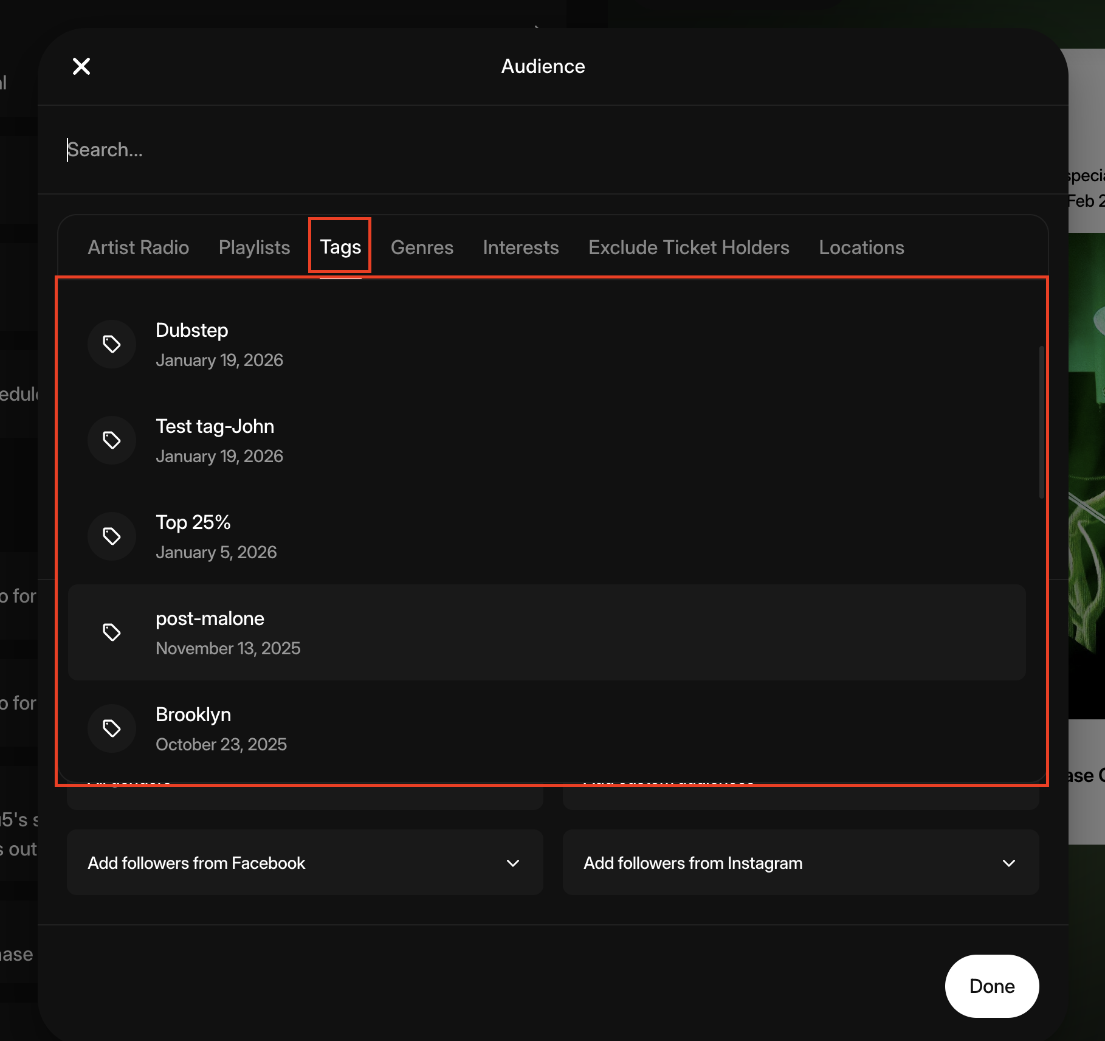Click the tag list vertical scrollbar

1041,423
